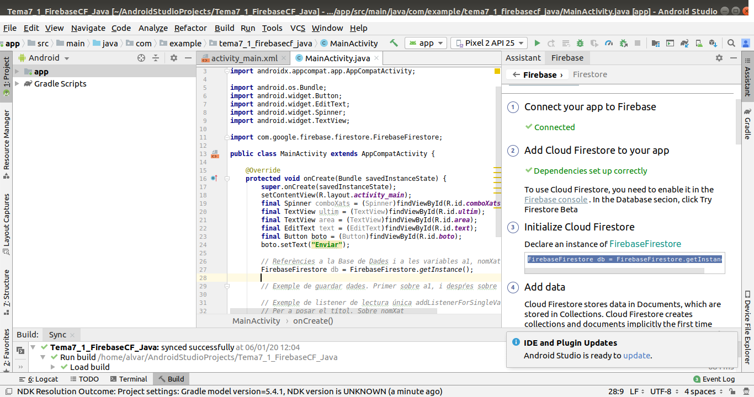Toggle the Terminal tool window

(x=129, y=379)
